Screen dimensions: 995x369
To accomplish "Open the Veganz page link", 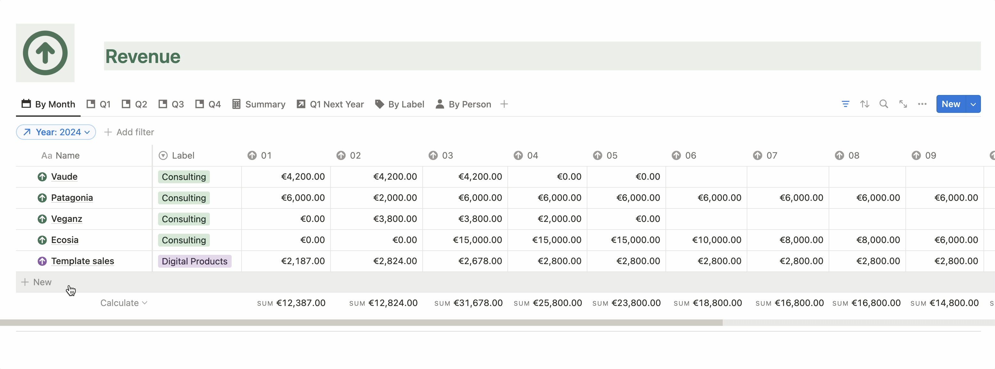I will point(67,219).
